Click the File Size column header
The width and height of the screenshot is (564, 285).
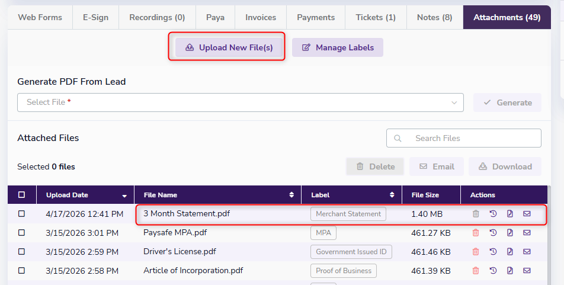[x=431, y=195]
